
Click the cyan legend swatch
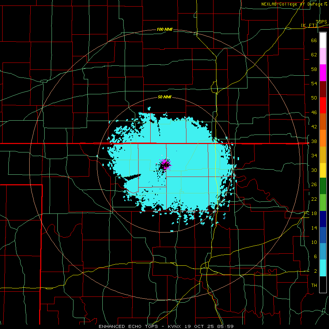tap(323, 268)
